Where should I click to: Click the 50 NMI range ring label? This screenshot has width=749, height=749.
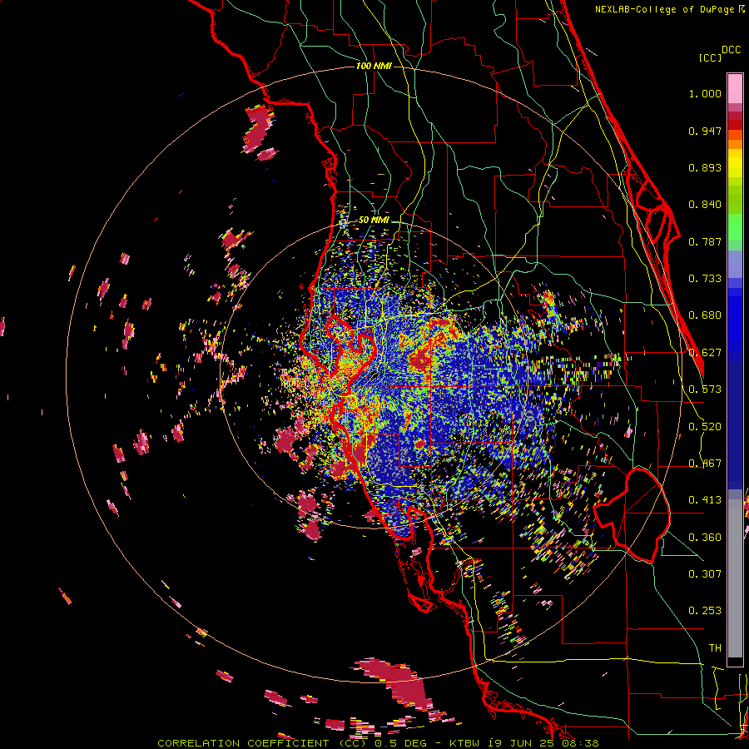pyautogui.click(x=374, y=221)
